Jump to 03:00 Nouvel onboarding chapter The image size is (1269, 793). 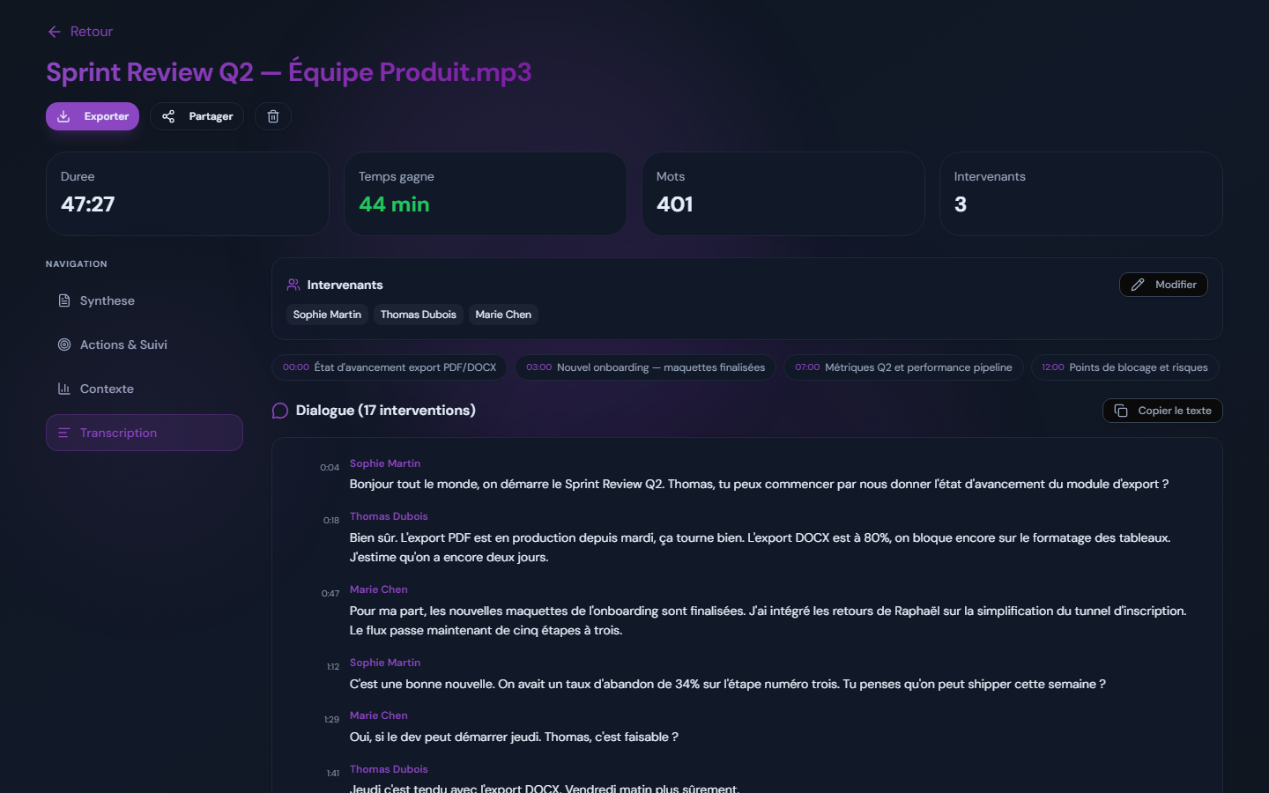pyautogui.click(x=645, y=367)
